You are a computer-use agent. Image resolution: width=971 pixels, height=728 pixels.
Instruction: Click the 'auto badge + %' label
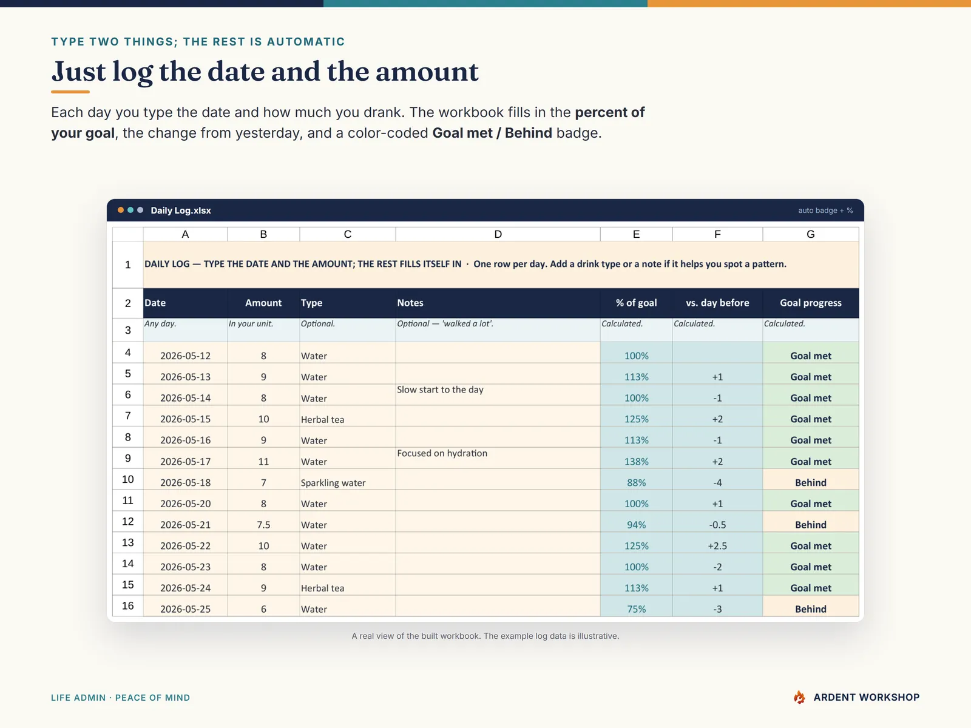tap(825, 211)
